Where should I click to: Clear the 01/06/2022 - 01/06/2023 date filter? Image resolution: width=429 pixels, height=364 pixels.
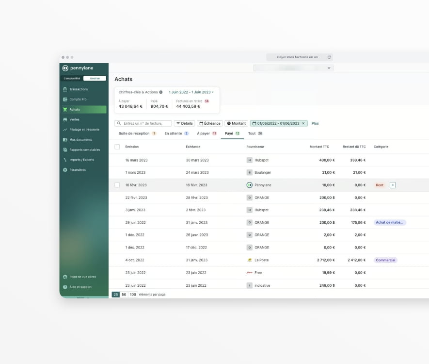[303, 124]
